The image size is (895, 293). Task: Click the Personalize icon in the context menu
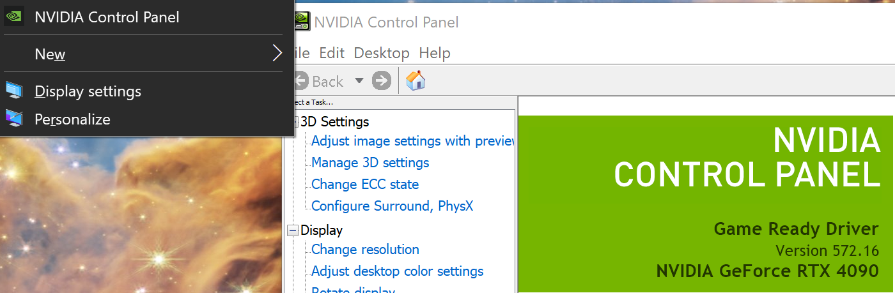pyautogui.click(x=14, y=119)
